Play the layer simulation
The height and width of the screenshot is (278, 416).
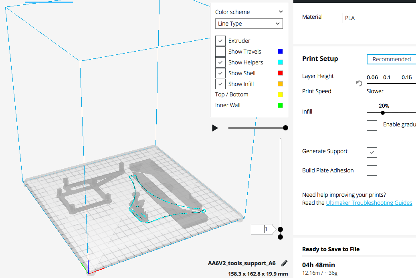coord(215,128)
